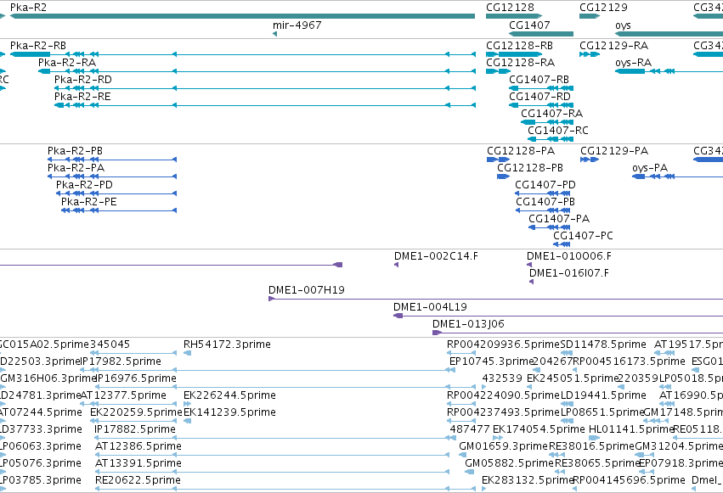
Task: Select the Pka-R2 gene label
Action: click(x=28, y=8)
